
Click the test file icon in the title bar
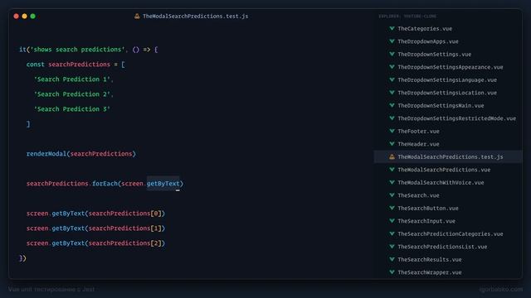point(137,17)
